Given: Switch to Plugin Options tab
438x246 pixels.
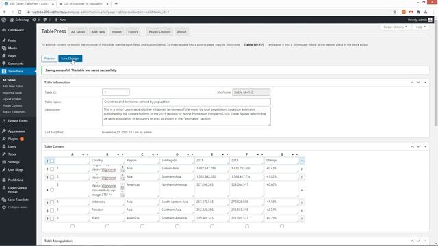Looking at the screenshot, I should point(159,32).
